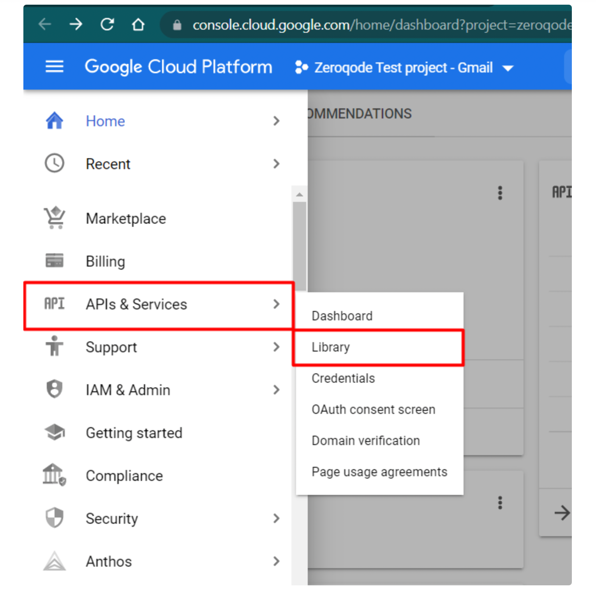Click the APIs & Services label
This screenshot has width=596, height=590.
point(136,304)
